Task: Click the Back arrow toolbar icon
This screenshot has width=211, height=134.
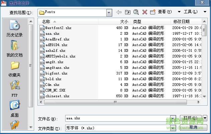Action: pyautogui.click(x=119, y=12)
